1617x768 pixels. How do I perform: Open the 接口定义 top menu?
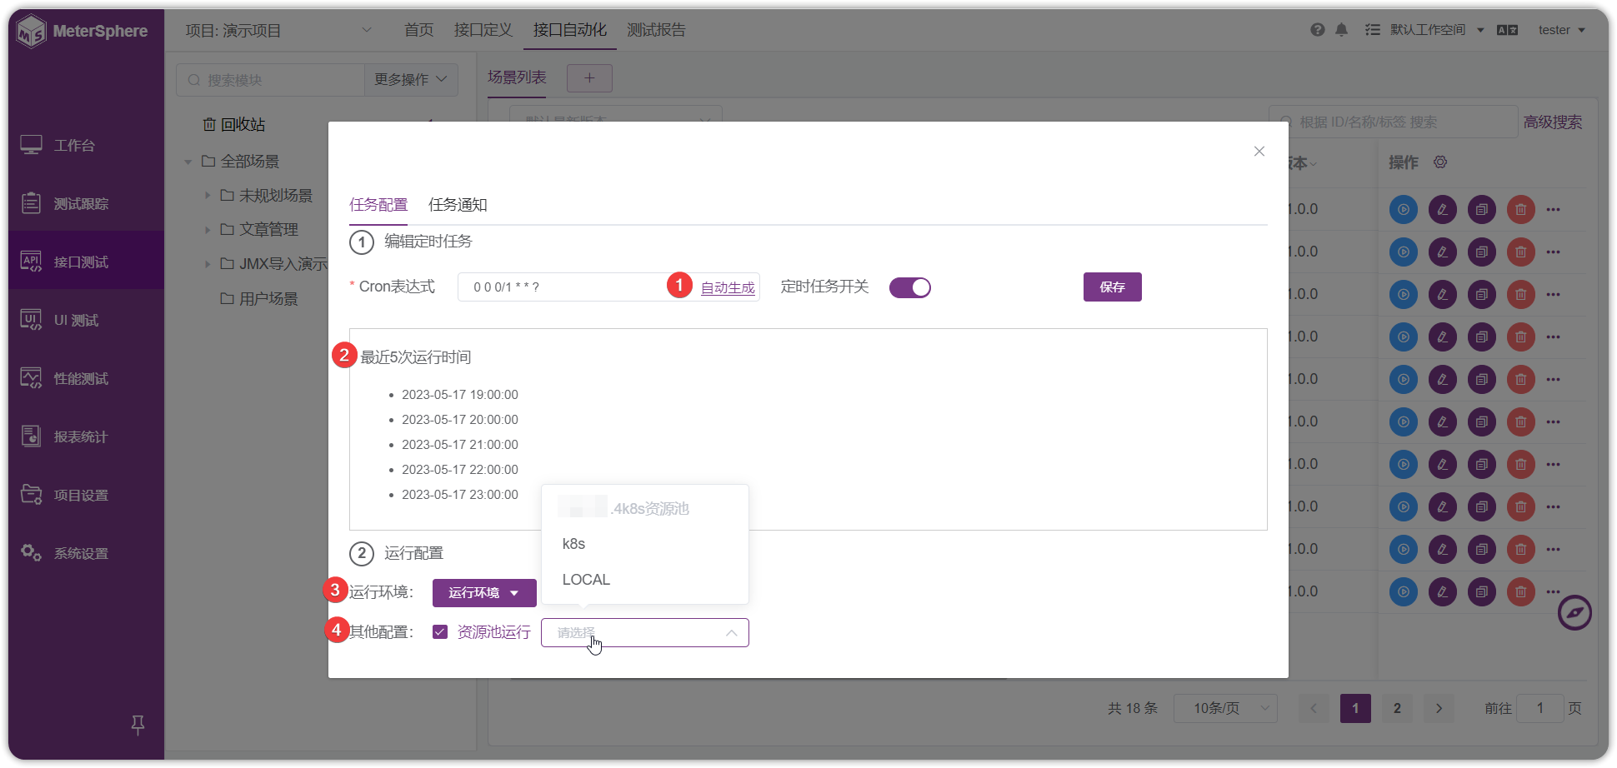point(483,30)
